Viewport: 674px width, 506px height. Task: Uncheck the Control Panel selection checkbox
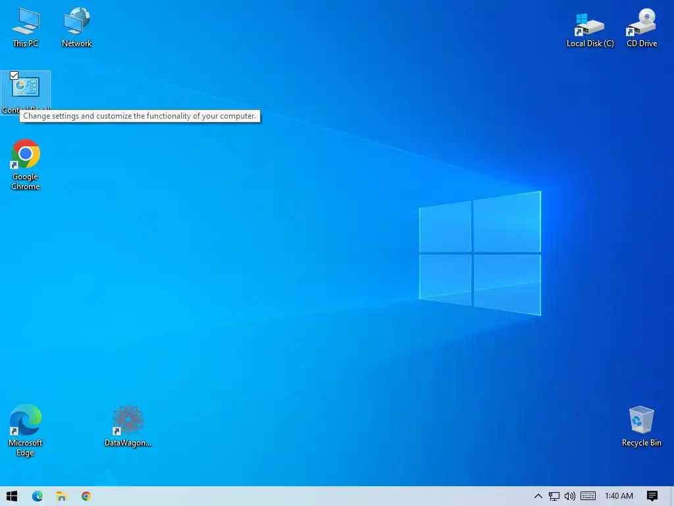click(x=14, y=76)
